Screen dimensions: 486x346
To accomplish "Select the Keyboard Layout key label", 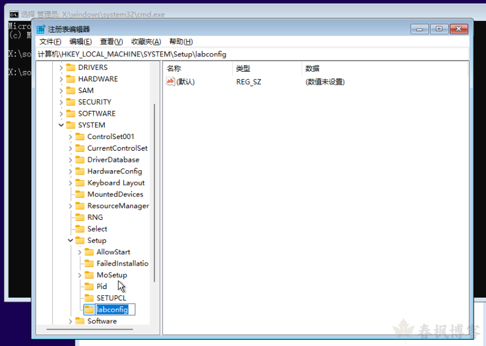I will coord(116,182).
